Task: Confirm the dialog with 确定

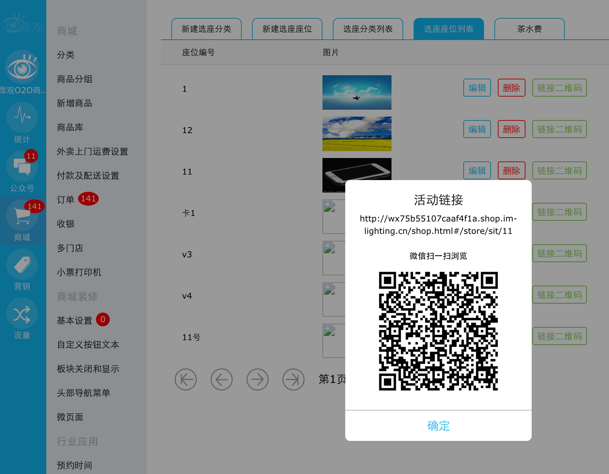Action: (x=438, y=426)
